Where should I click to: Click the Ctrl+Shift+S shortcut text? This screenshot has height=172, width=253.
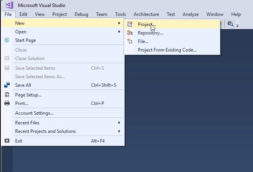coord(104,85)
